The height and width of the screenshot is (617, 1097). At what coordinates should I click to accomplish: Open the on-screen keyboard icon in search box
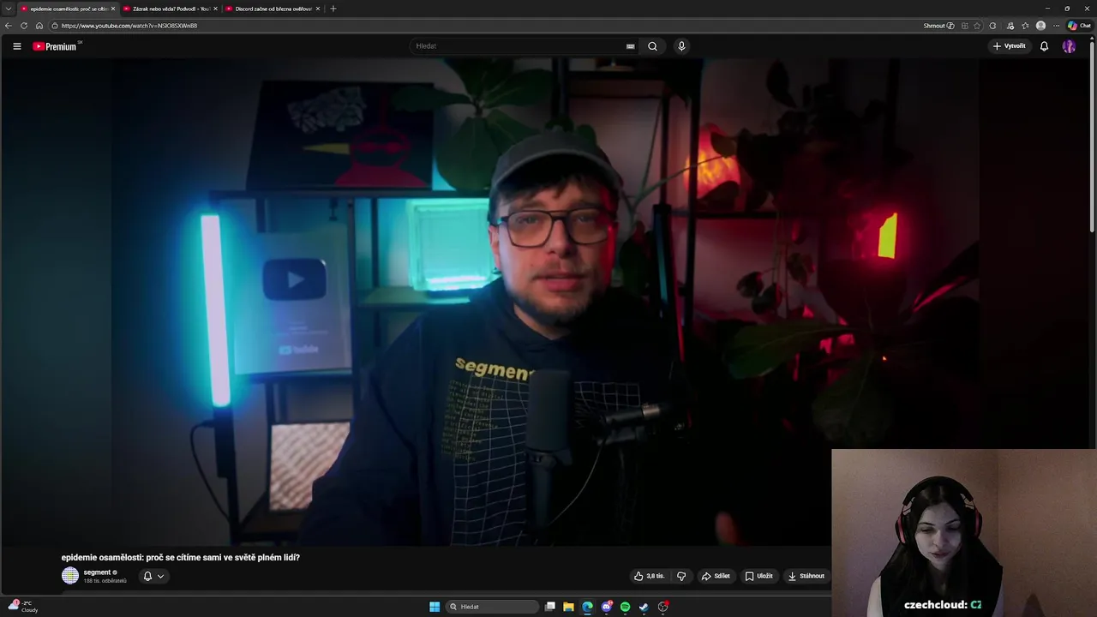(x=630, y=46)
